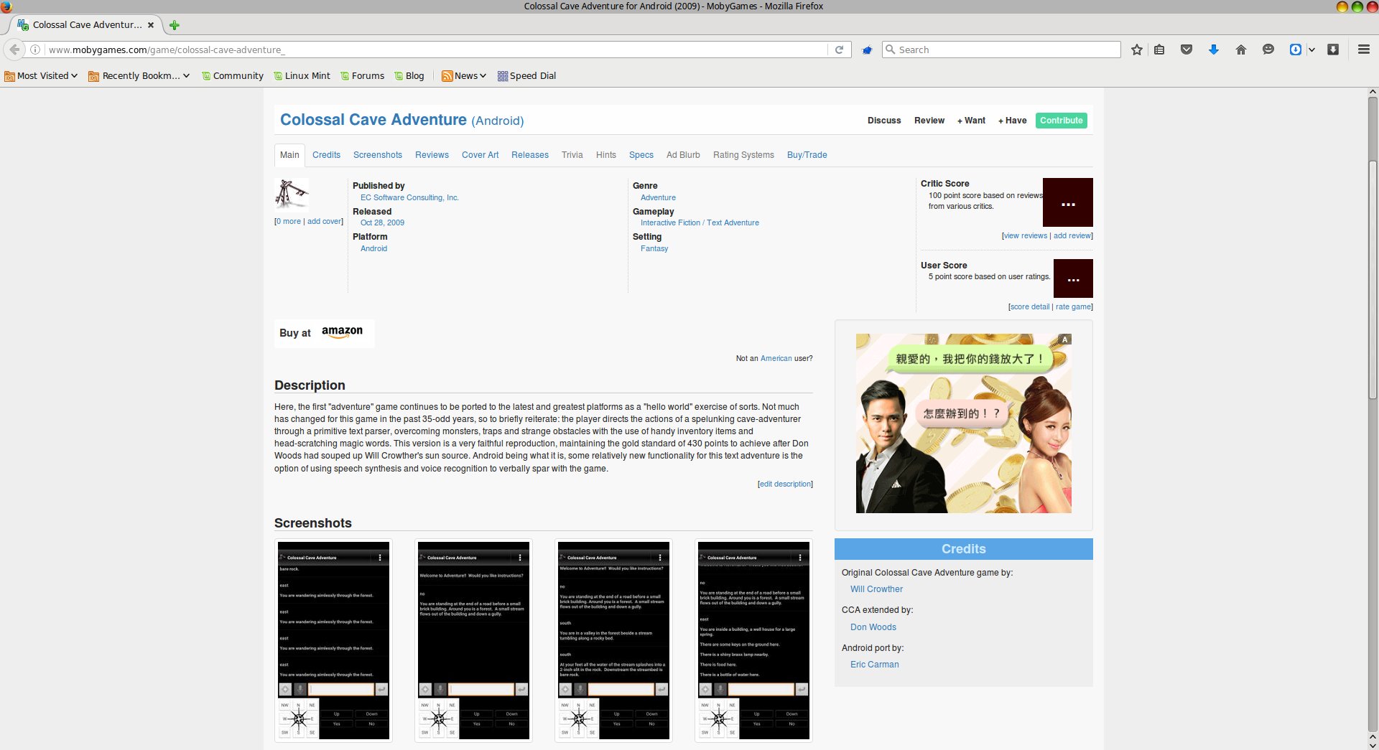Click the Buy at Amazon button
Image resolution: width=1379 pixels, height=750 pixels.
click(324, 333)
